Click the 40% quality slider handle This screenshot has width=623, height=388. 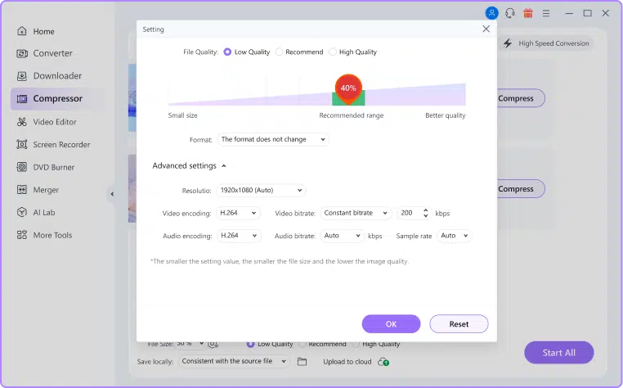click(348, 88)
